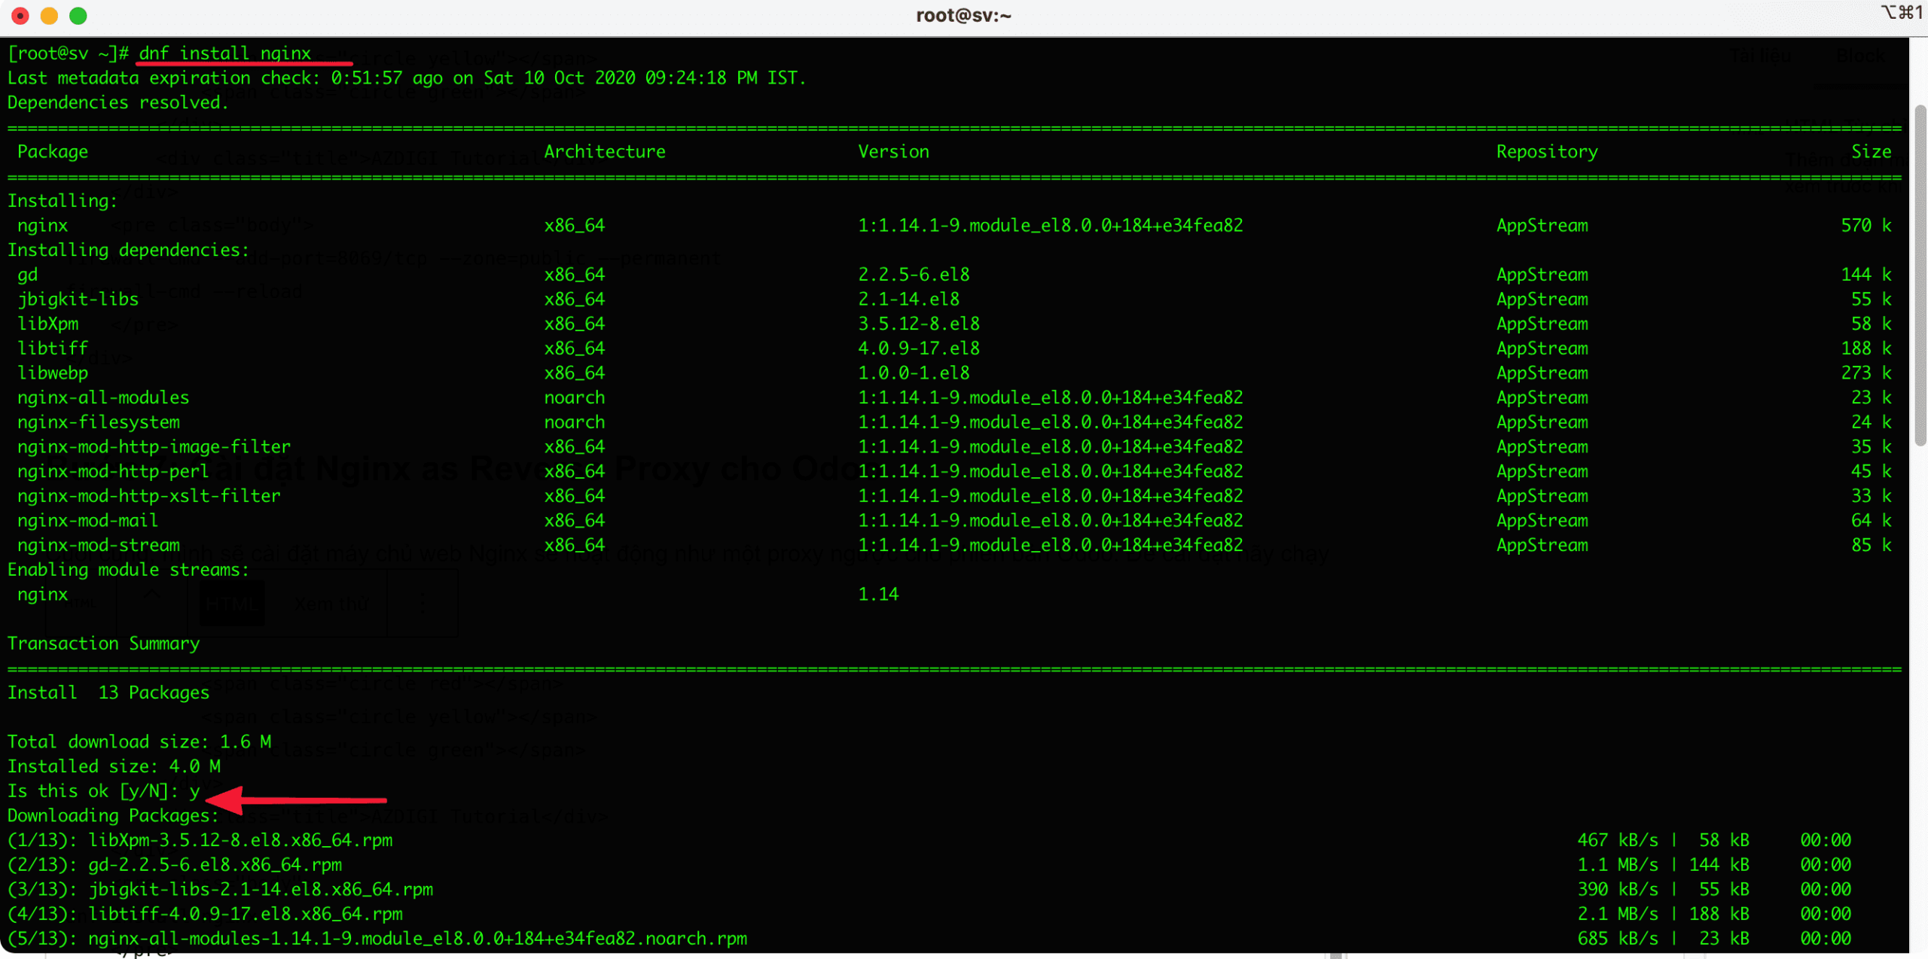The image size is (1928, 959).
Task: Click the Transaction Summary heading
Action: [x=103, y=644]
